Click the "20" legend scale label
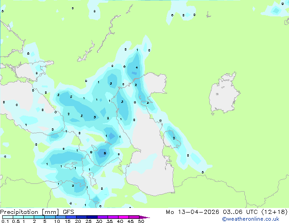The height and width of the screenshot is (223, 289). coord(78,221)
